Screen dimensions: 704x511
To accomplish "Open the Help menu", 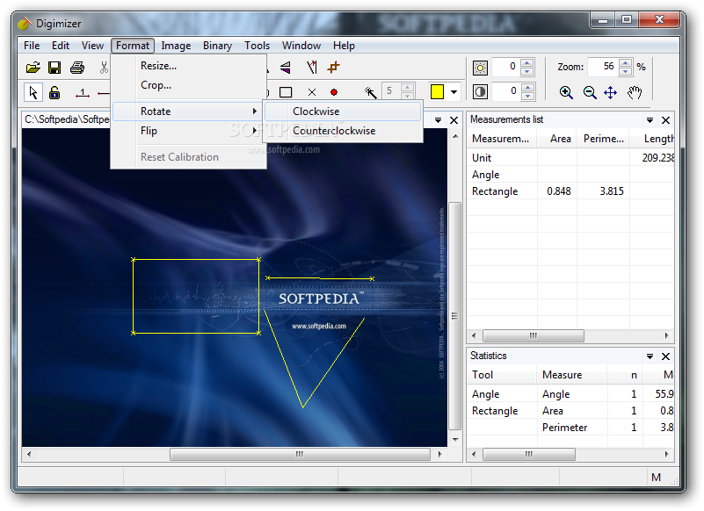I will (x=344, y=46).
